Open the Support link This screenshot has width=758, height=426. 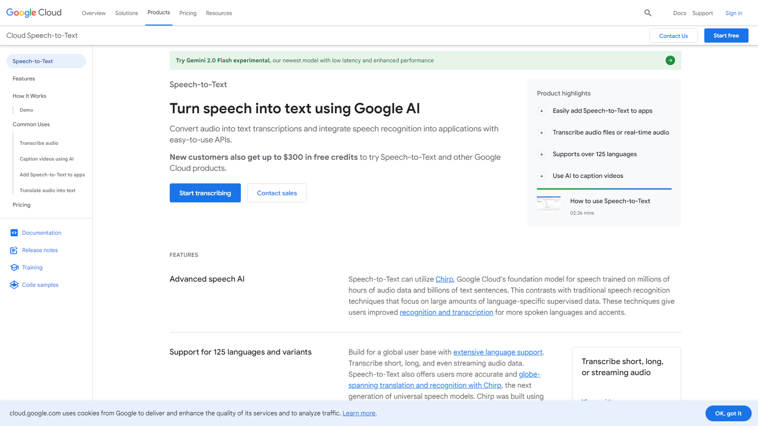coord(703,13)
